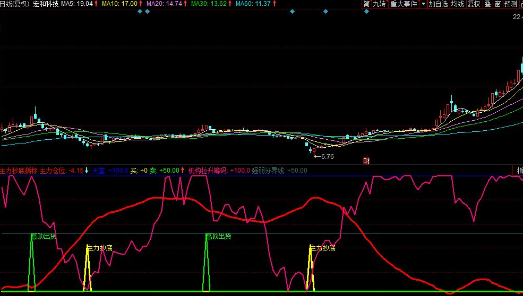Toggle the 均线 moving average lines

coord(458,4)
